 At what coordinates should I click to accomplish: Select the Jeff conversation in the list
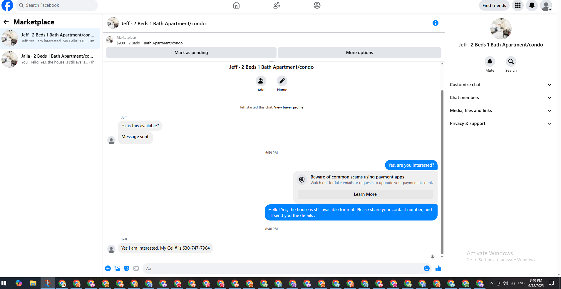pyautogui.click(x=50, y=38)
